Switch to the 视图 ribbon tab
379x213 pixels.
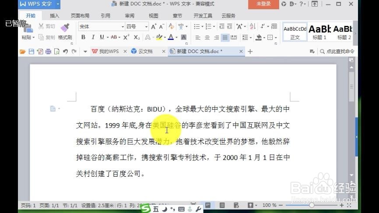coord(154,16)
